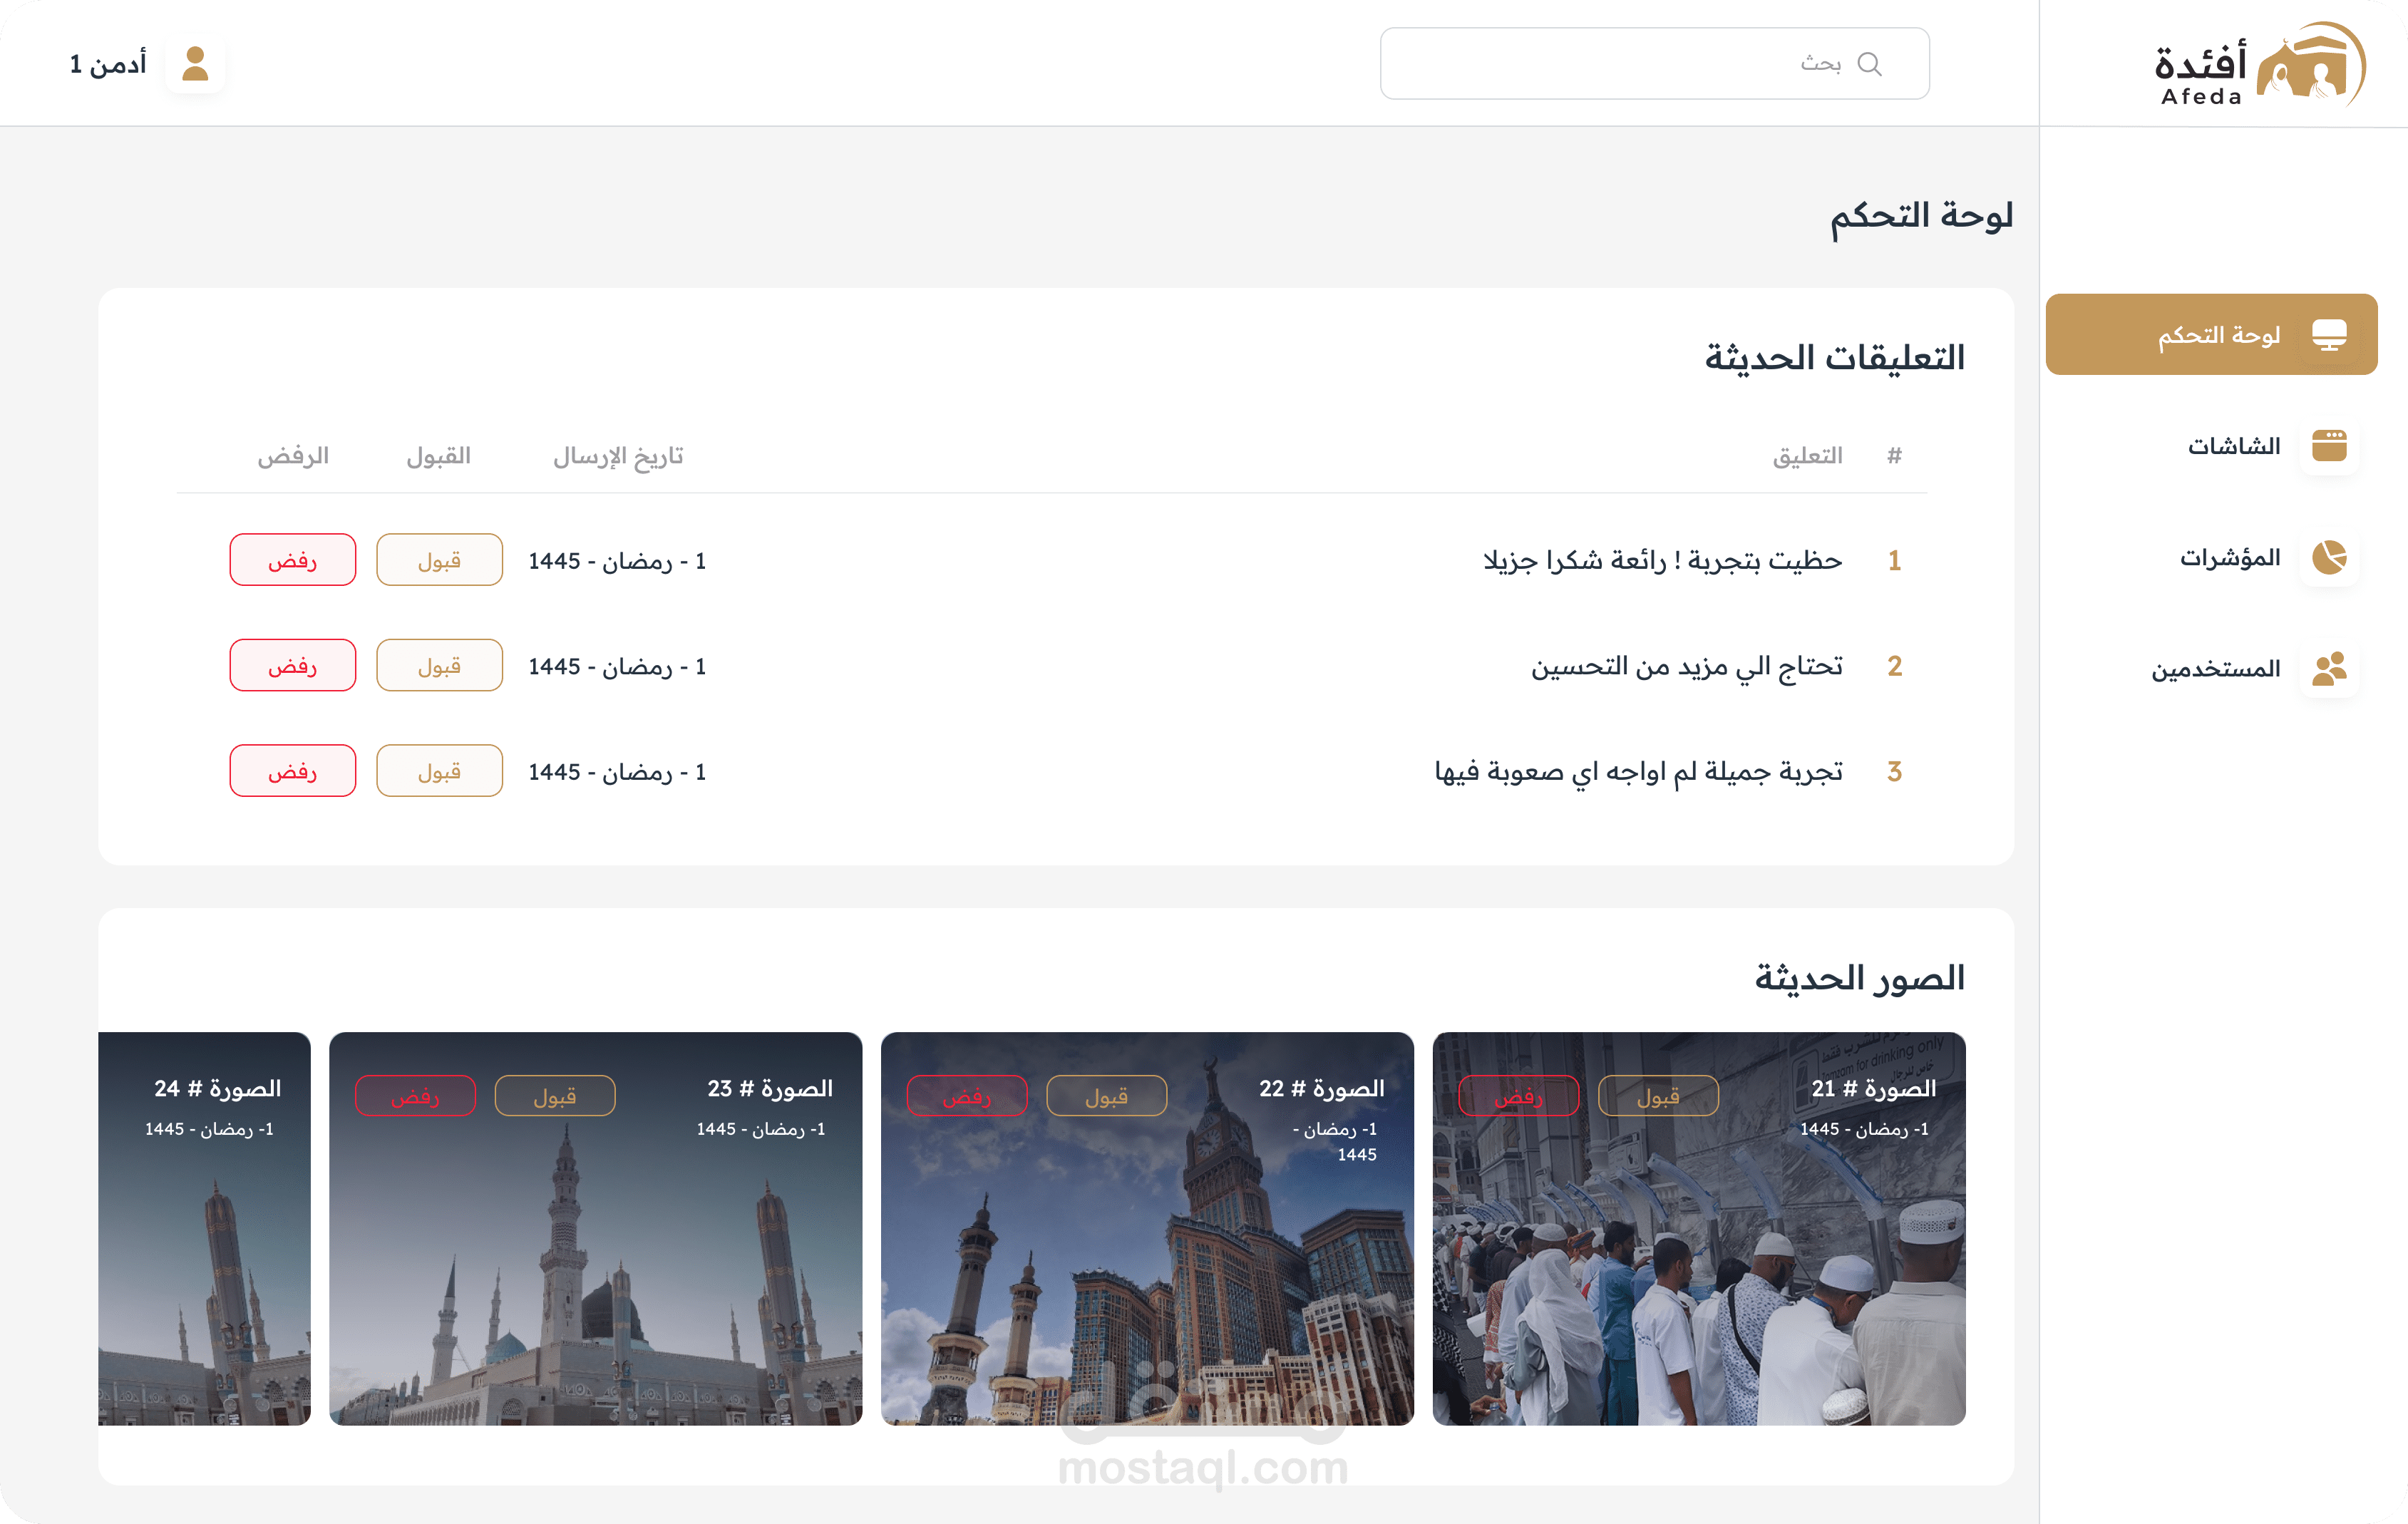This screenshot has width=2408, height=1524.
Task: Reject image #23 with رفض
Action: pos(415,1096)
